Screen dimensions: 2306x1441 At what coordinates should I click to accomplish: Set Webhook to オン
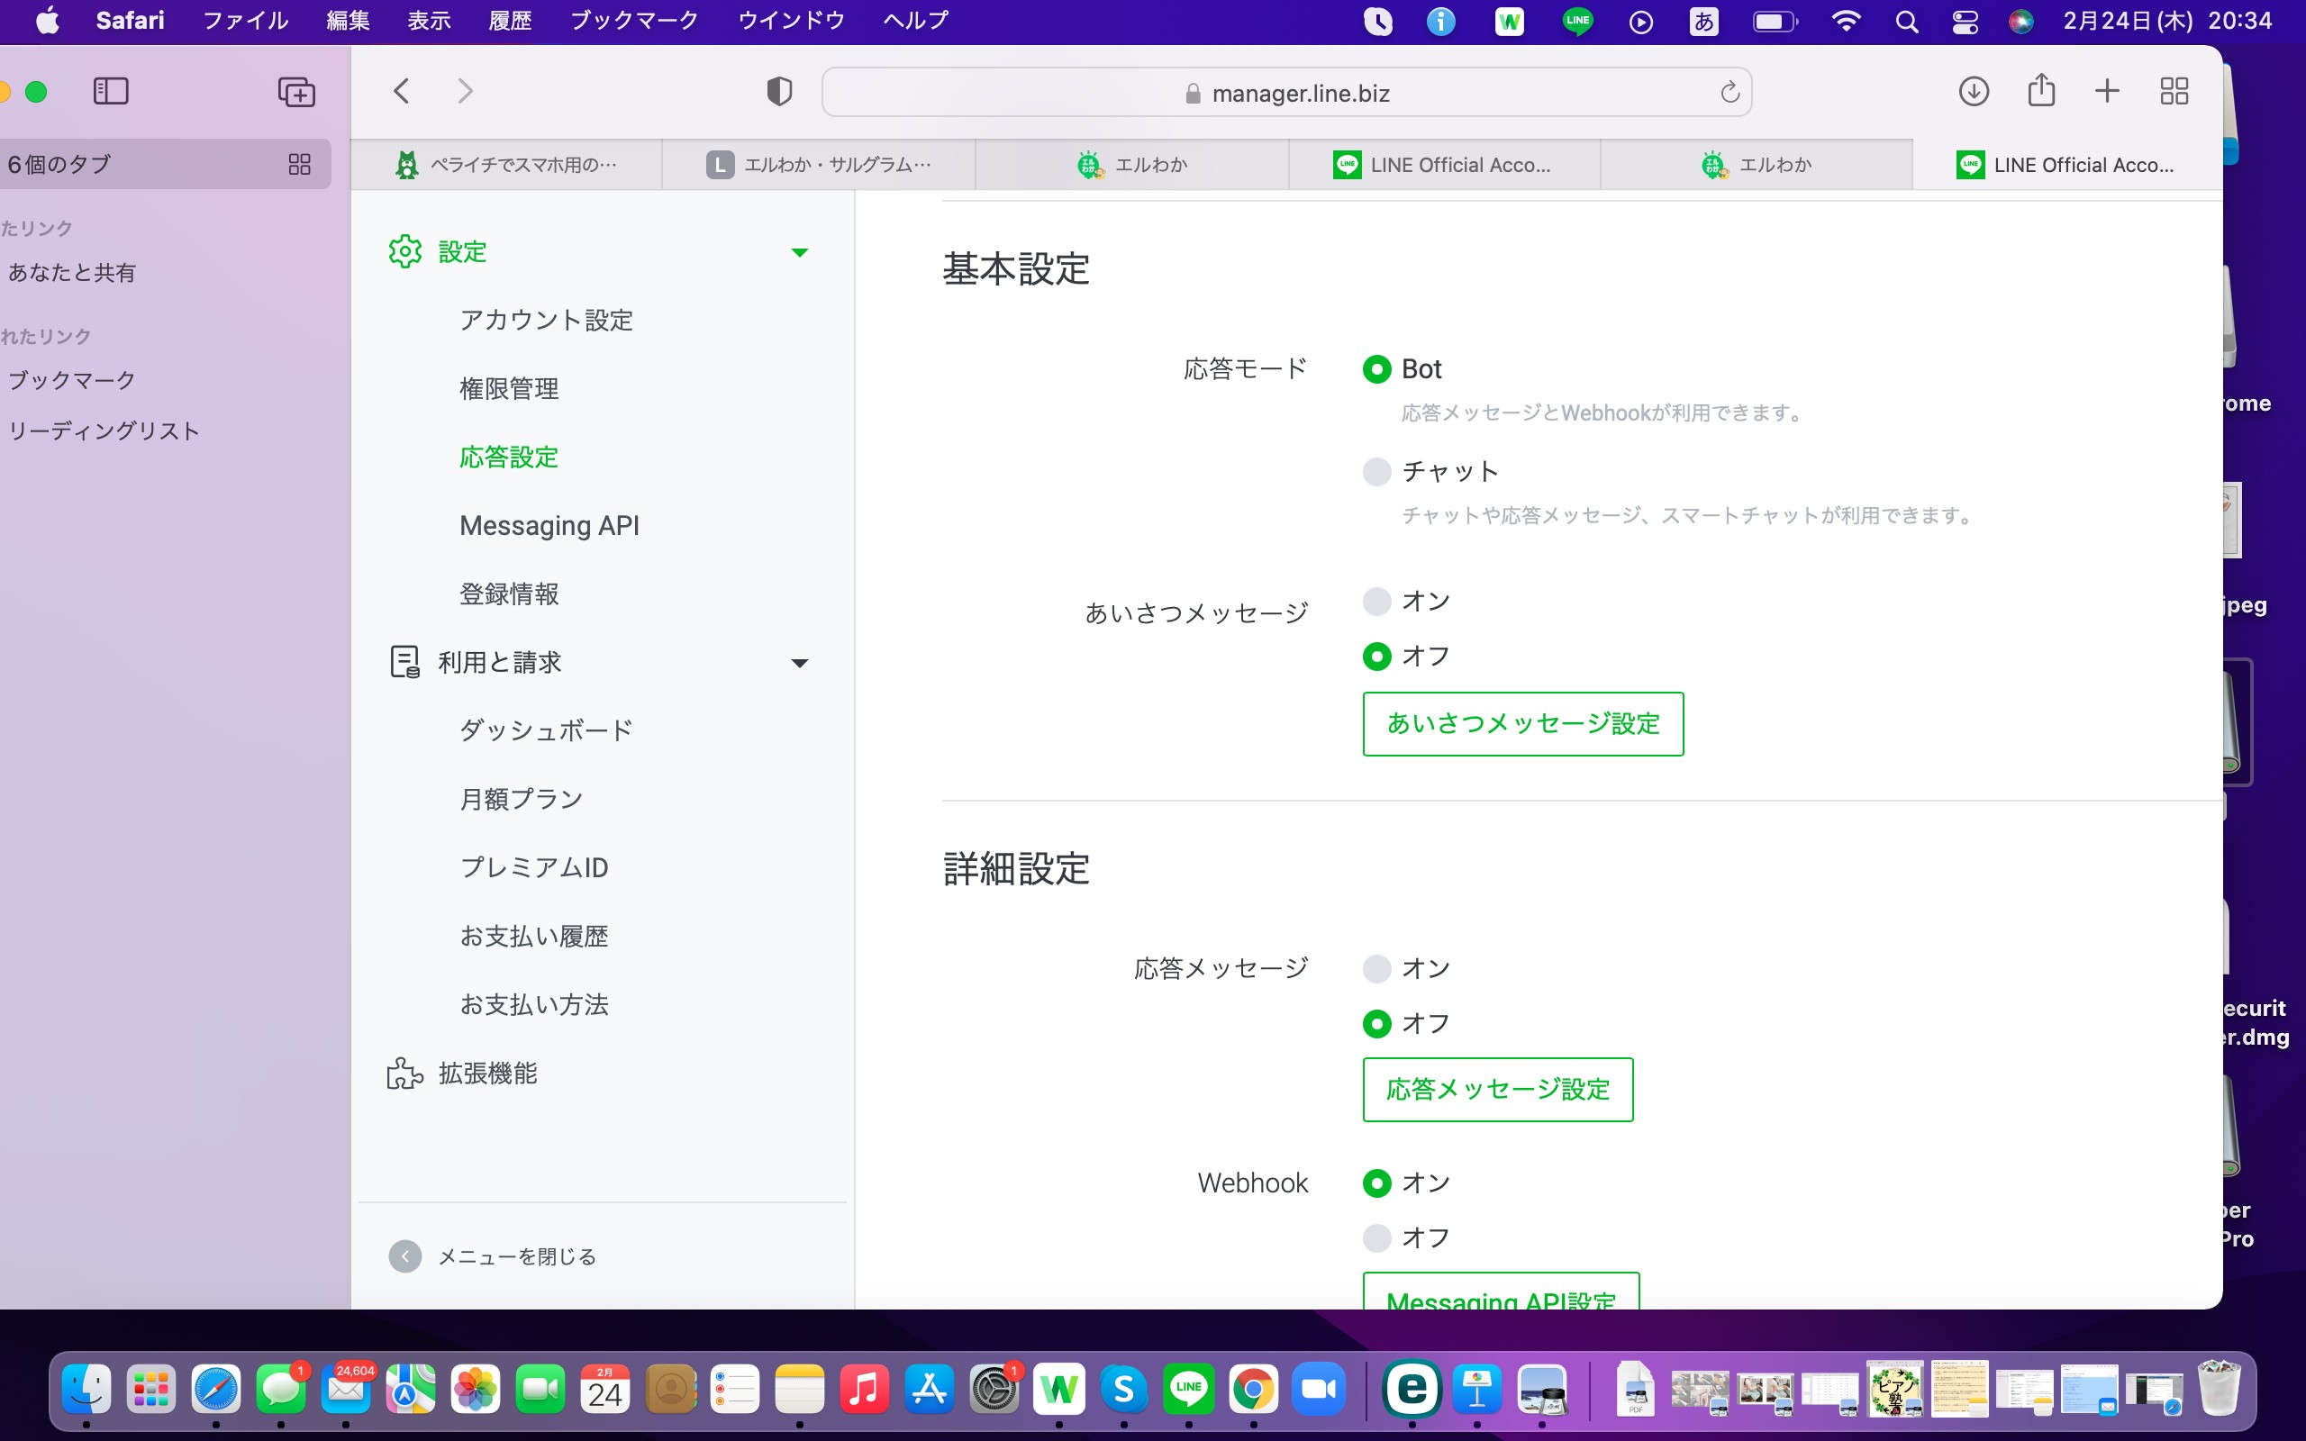click(x=1377, y=1183)
